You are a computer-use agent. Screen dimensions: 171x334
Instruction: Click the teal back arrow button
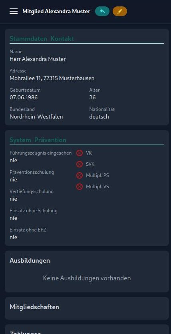[102, 11]
